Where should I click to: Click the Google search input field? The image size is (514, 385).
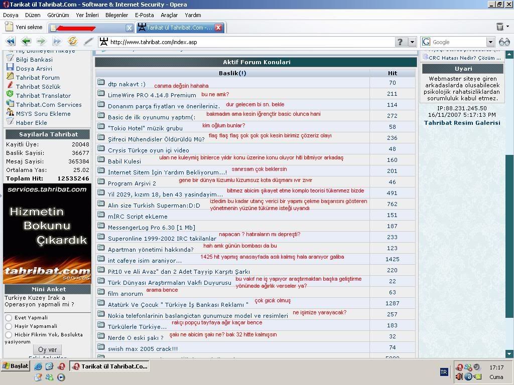458,42
